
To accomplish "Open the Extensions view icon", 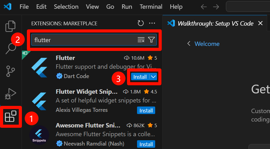I will click(x=11, y=117).
